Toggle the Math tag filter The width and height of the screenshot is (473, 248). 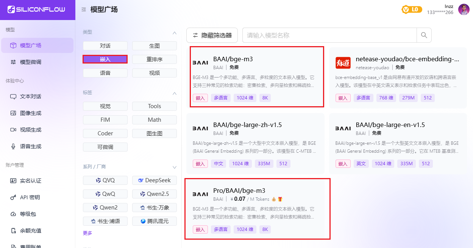155,120
